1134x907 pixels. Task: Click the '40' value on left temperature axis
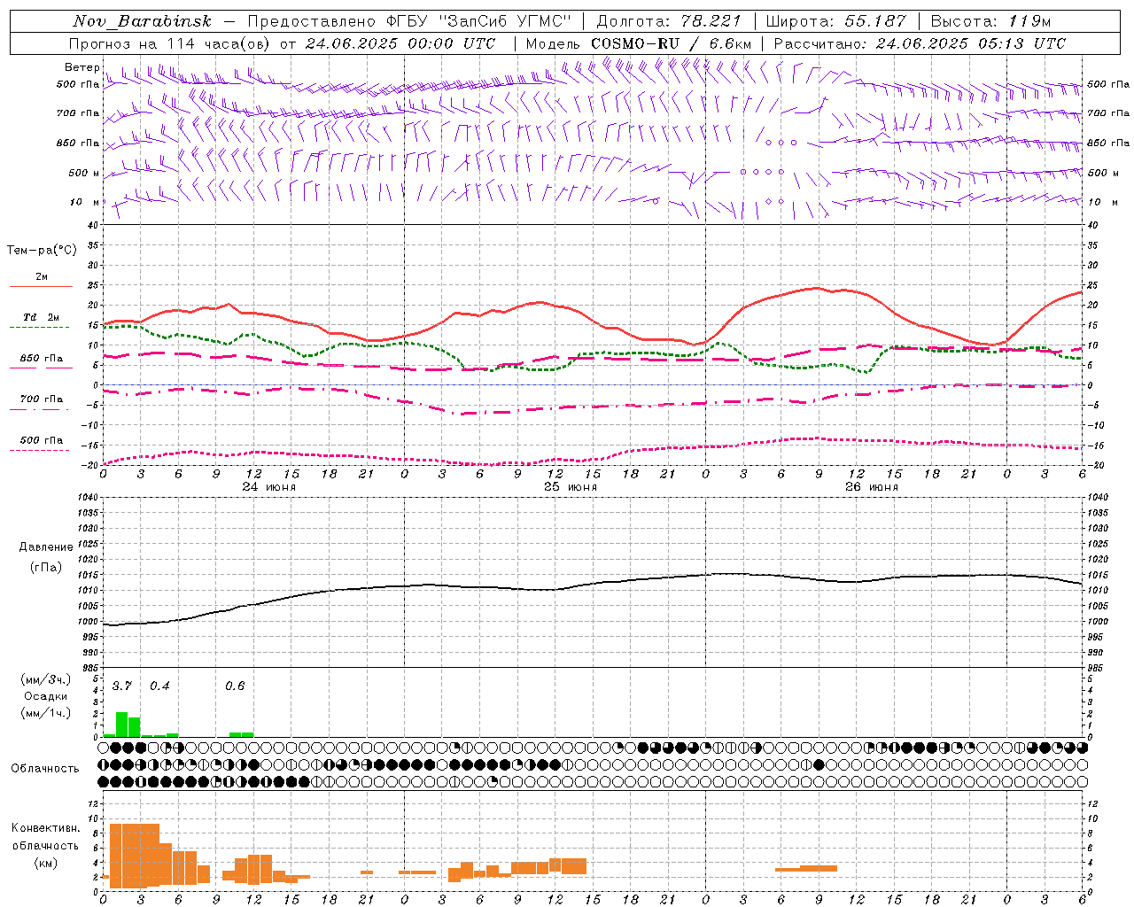[x=92, y=225]
